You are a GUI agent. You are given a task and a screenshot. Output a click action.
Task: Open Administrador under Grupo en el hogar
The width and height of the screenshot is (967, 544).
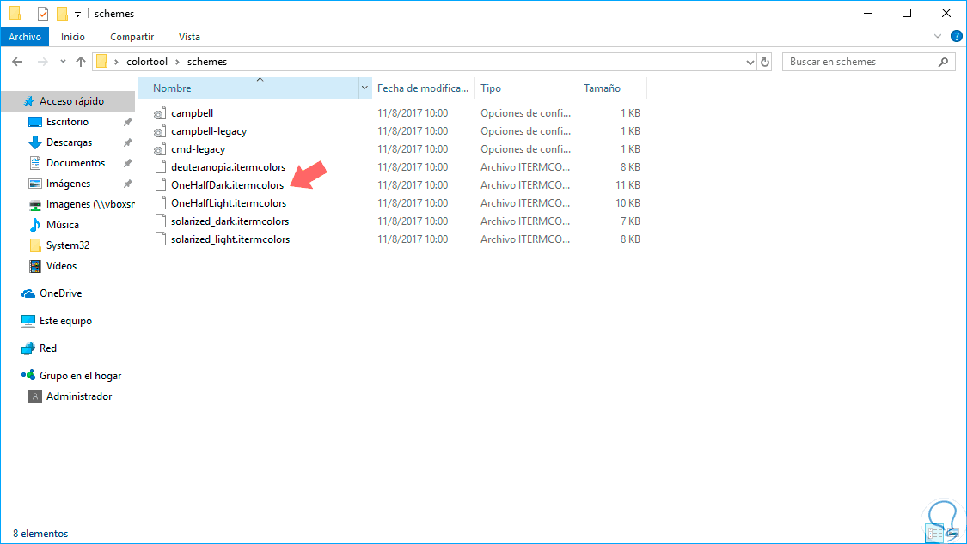(79, 396)
